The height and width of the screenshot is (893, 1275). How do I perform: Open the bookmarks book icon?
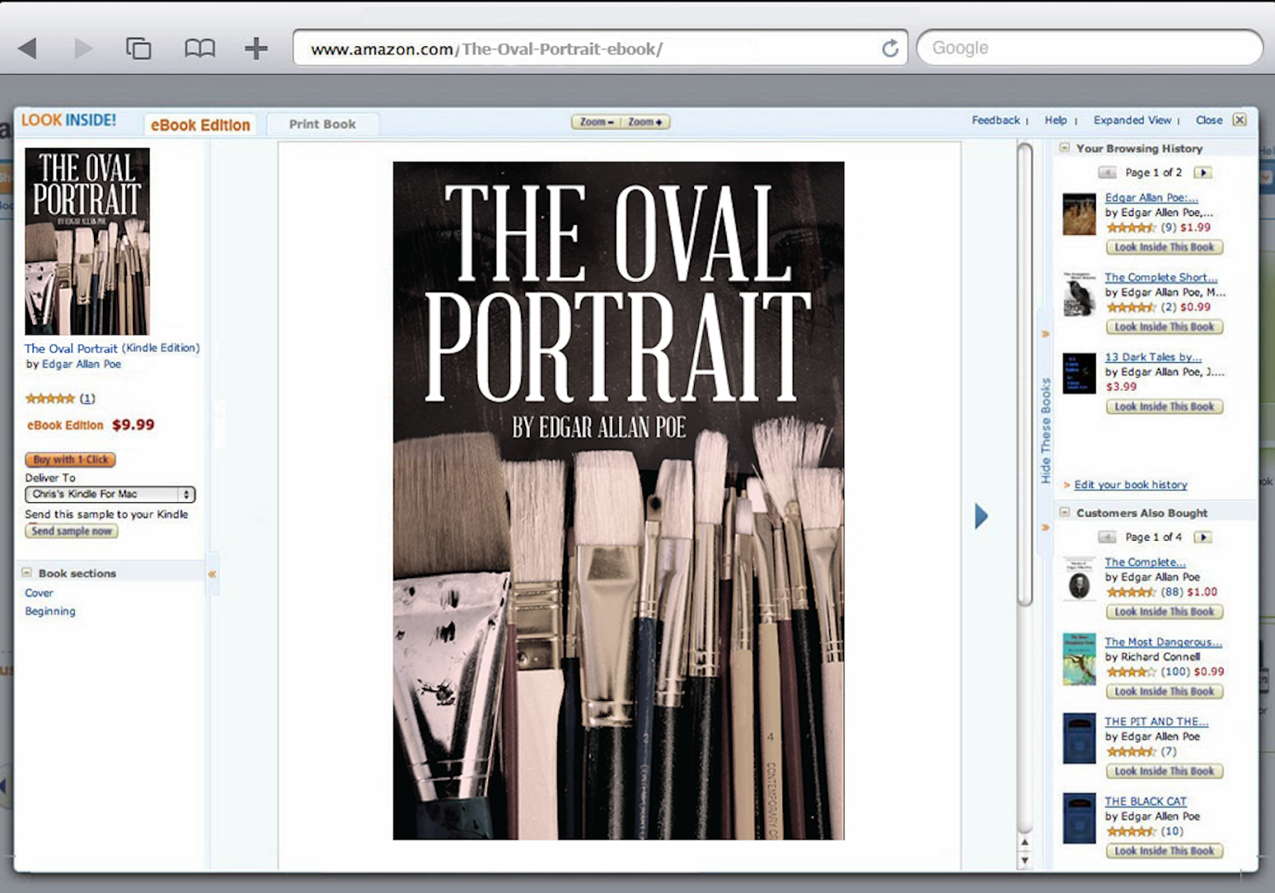[x=200, y=49]
